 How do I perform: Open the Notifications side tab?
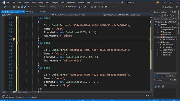tap(178, 15)
